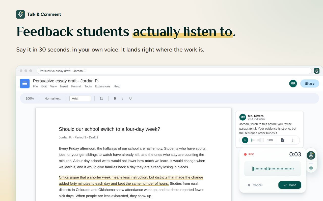Open the Normal text style dropdown
The width and height of the screenshot is (323, 201).
[52, 98]
